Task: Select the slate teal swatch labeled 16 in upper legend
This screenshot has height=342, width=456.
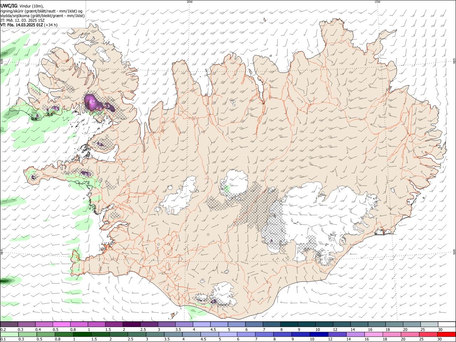Action: (377, 324)
